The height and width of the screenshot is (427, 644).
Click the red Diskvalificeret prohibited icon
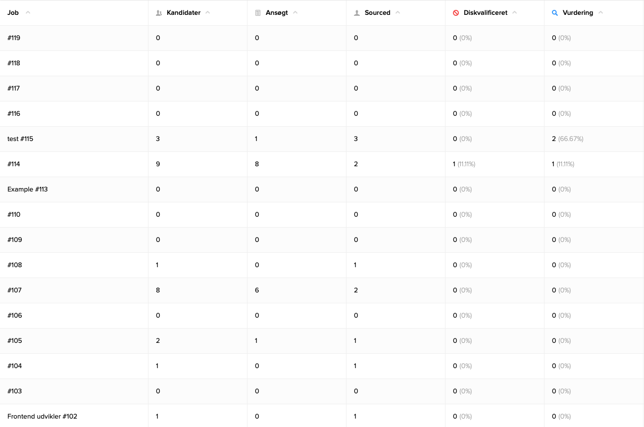456,13
